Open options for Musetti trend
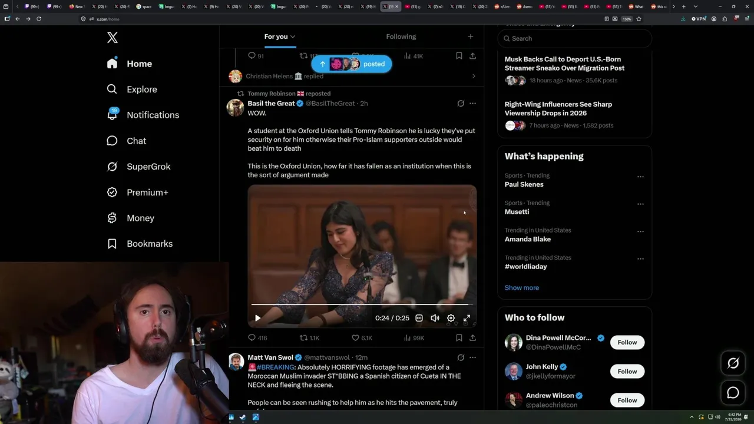The image size is (754, 424). (640, 204)
